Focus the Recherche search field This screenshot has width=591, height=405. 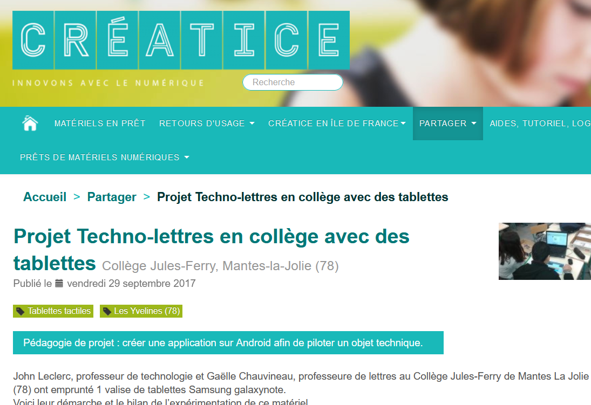click(x=293, y=83)
